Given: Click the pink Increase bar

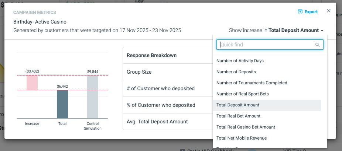Looking at the screenshot, I should click(32, 82).
